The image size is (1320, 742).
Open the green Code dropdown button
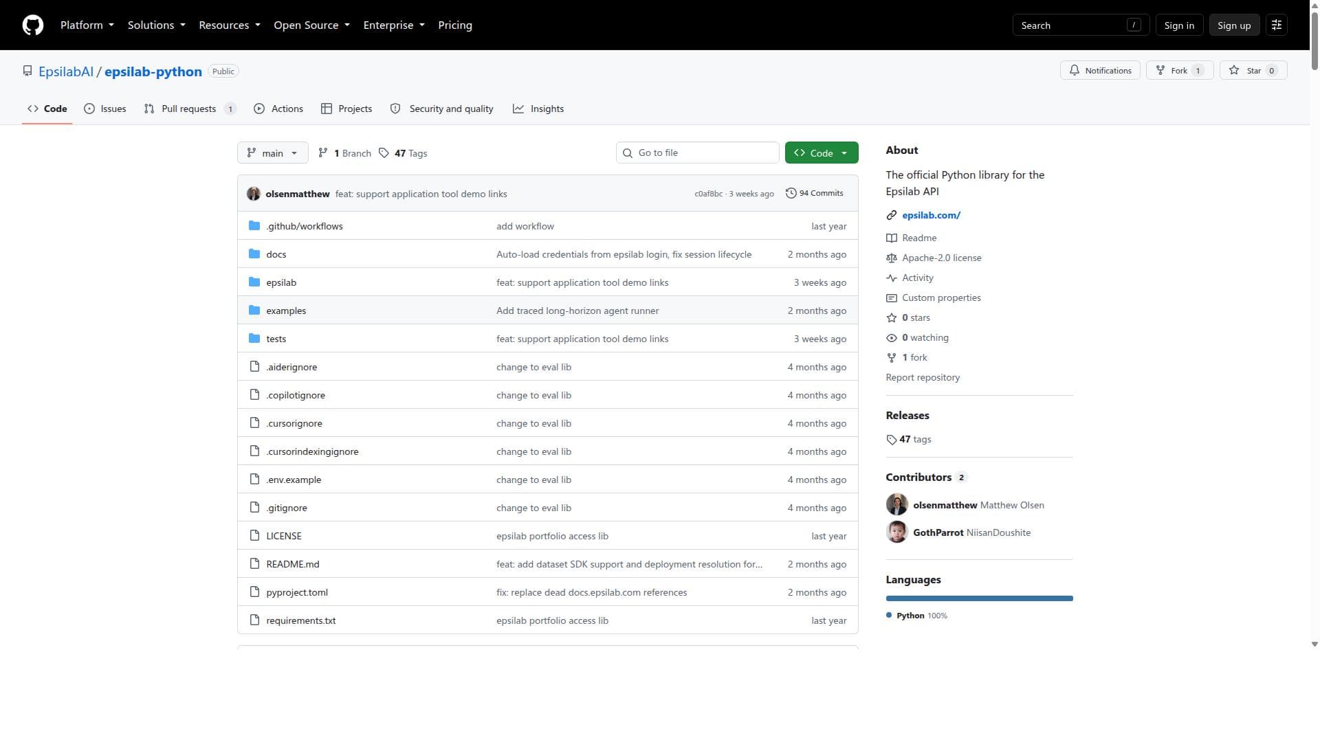tap(822, 153)
